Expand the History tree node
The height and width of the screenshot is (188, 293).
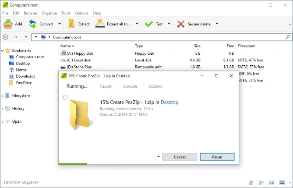pyautogui.click(x=3, y=109)
